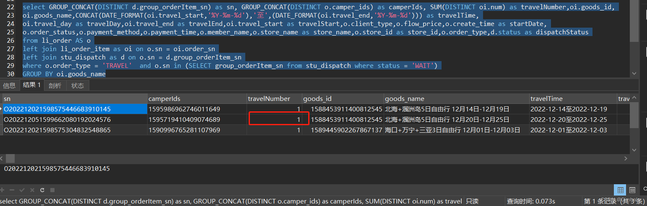Place cursor on line 22 select statement
The image size is (647, 206).
[319, 7]
